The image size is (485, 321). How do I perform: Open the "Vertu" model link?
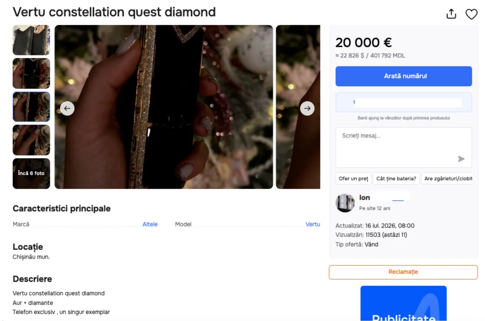click(313, 224)
